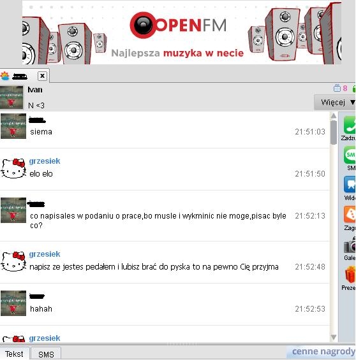Click the gift counter icon showing 8
This screenshot has width=356, height=360.
point(340,88)
